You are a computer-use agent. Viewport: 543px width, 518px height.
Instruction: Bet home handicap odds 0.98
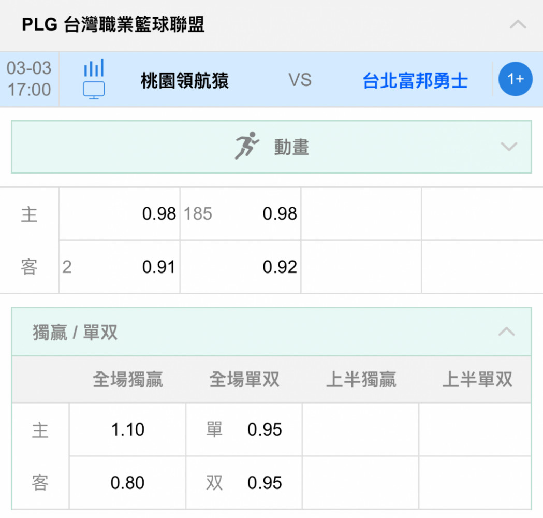coord(120,214)
